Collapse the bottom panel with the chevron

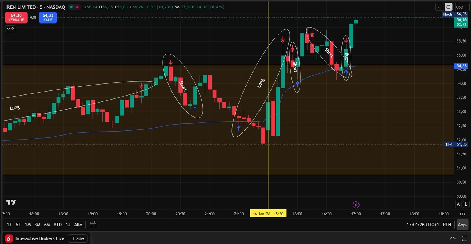coord(452,238)
